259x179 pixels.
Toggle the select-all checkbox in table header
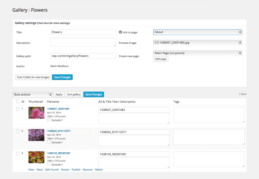tap(18, 101)
